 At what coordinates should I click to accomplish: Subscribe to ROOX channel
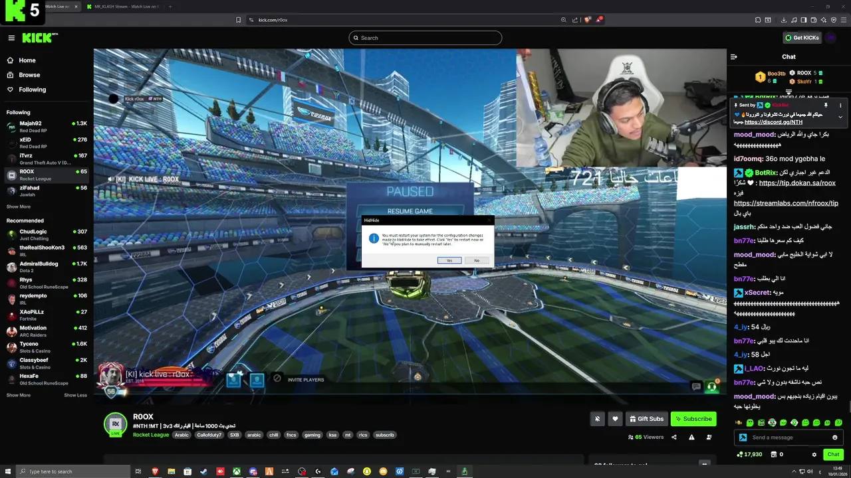[x=693, y=419]
